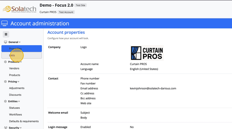Click the Cc address field label
The image size is (232, 129).
87,93
